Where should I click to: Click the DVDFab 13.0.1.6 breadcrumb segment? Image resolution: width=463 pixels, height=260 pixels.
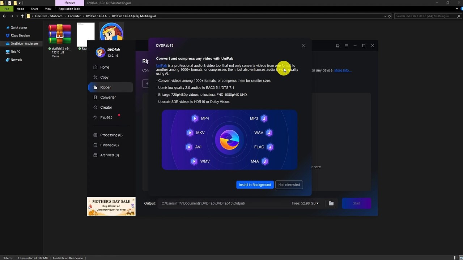coord(96,16)
